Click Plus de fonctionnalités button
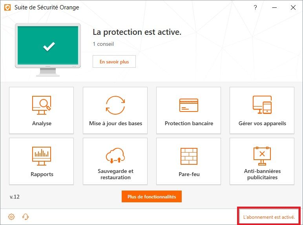The image size is (303, 225). [151, 196]
